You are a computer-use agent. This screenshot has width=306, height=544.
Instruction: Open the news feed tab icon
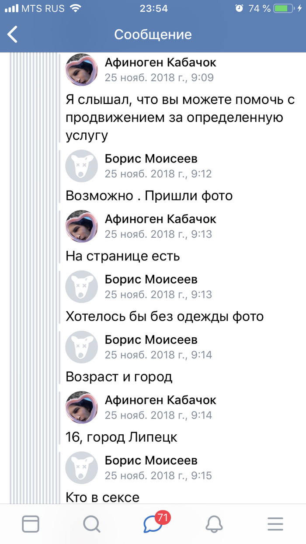point(31,523)
